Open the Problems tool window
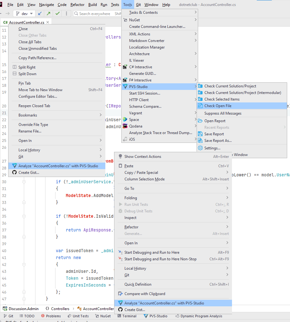290x322 pixels. (51, 316)
